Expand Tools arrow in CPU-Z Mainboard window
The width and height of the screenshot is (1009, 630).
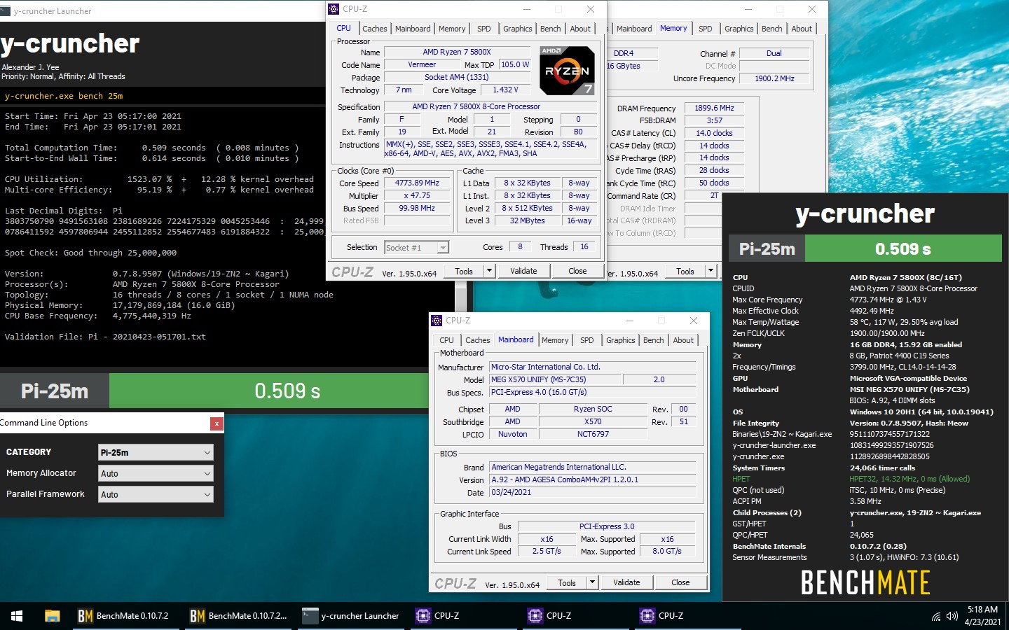click(x=592, y=582)
